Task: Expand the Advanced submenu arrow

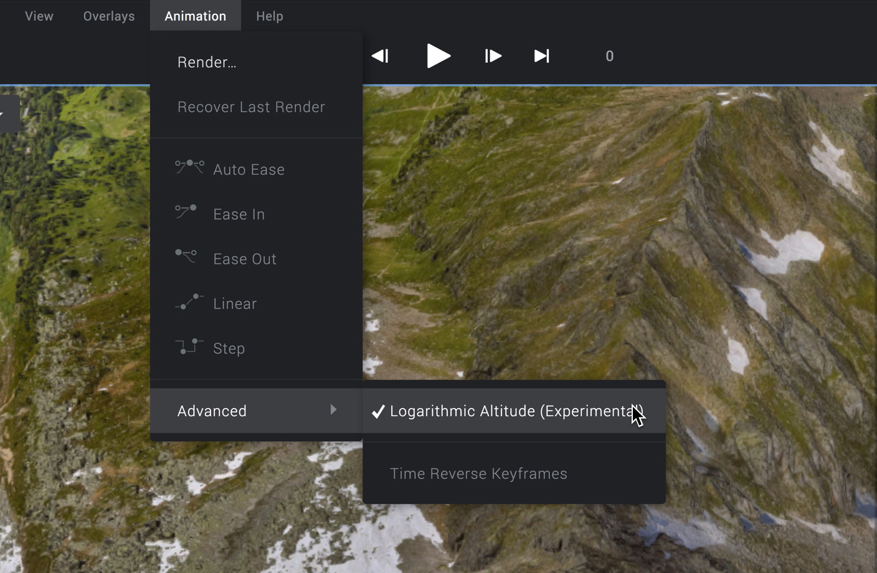Action: [x=333, y=410]
